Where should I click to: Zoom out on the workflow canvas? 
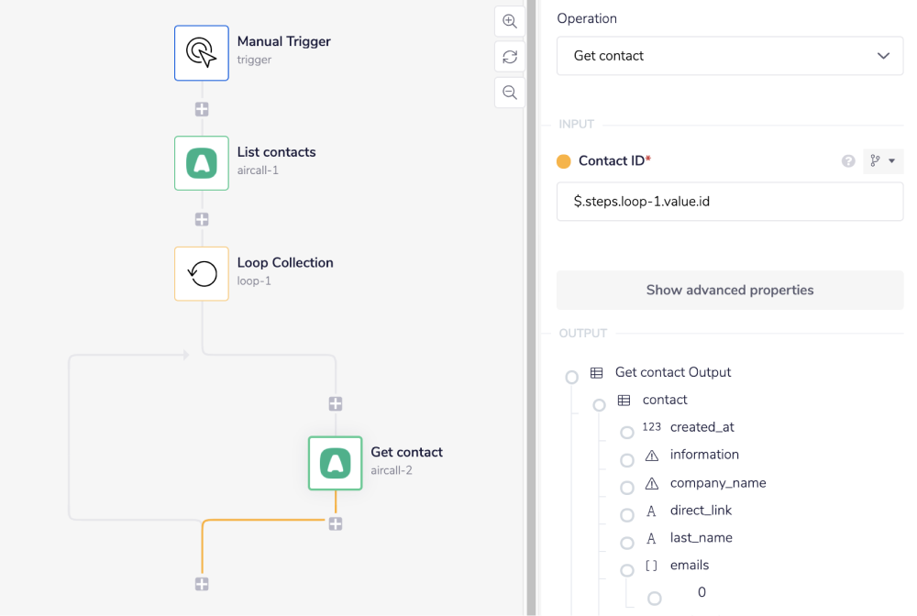[510, 93]
